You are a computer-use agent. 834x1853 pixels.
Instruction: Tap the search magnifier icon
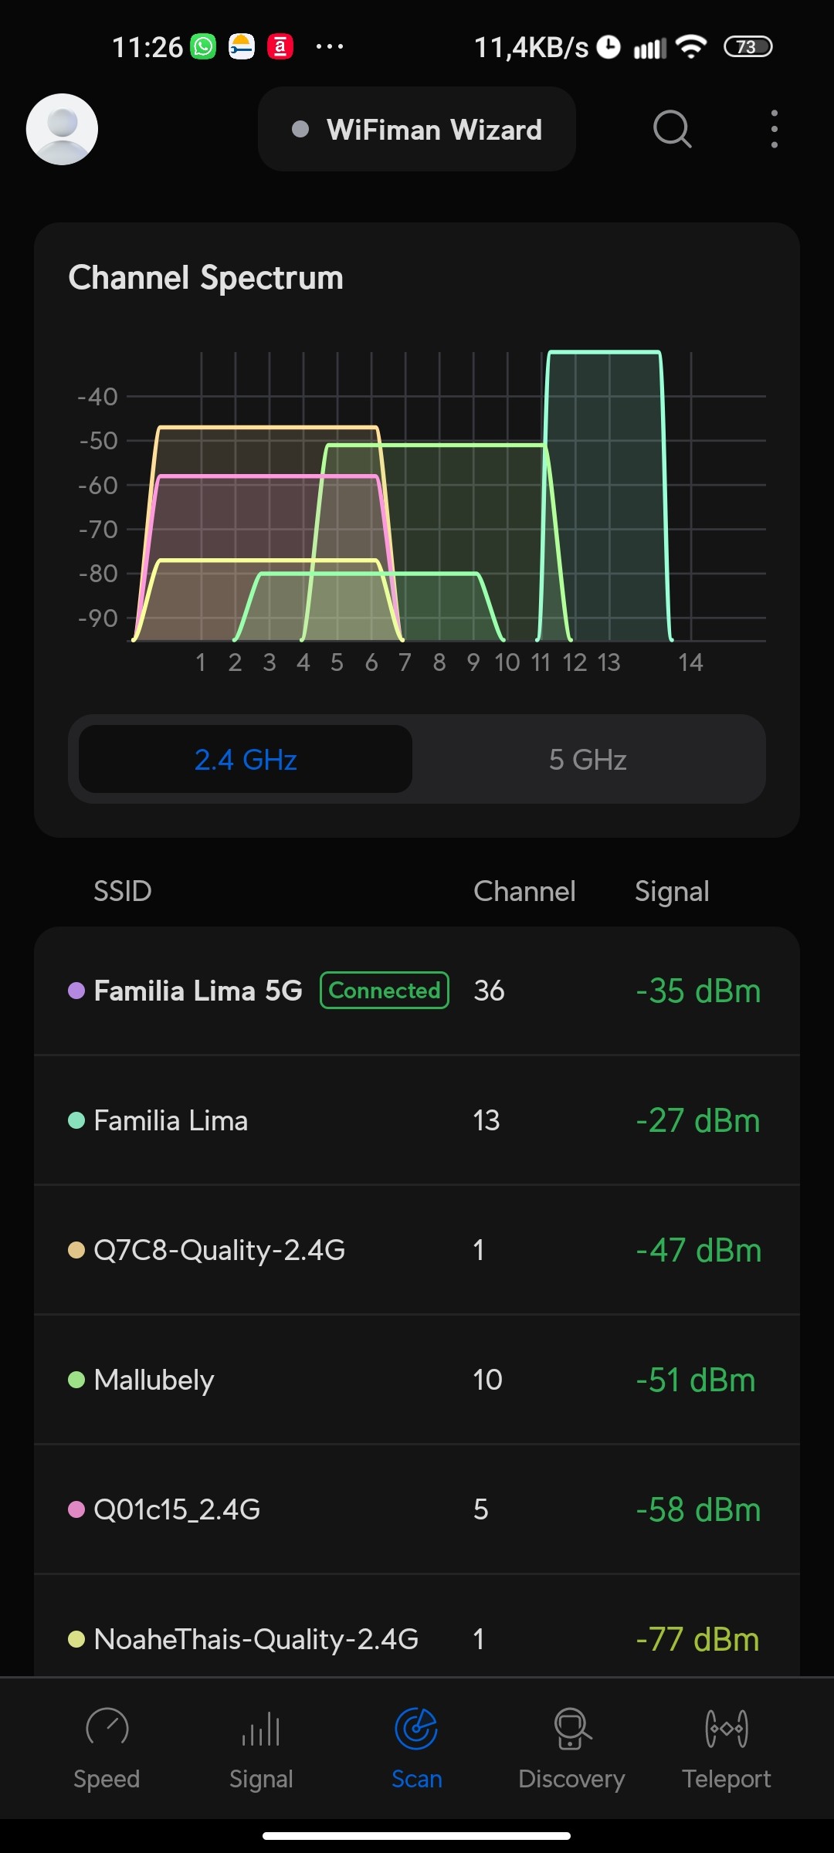[x=672, y=129]
